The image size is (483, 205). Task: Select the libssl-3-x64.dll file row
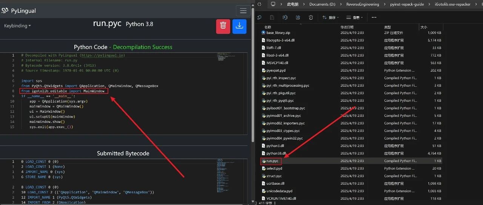click(352, 55)
